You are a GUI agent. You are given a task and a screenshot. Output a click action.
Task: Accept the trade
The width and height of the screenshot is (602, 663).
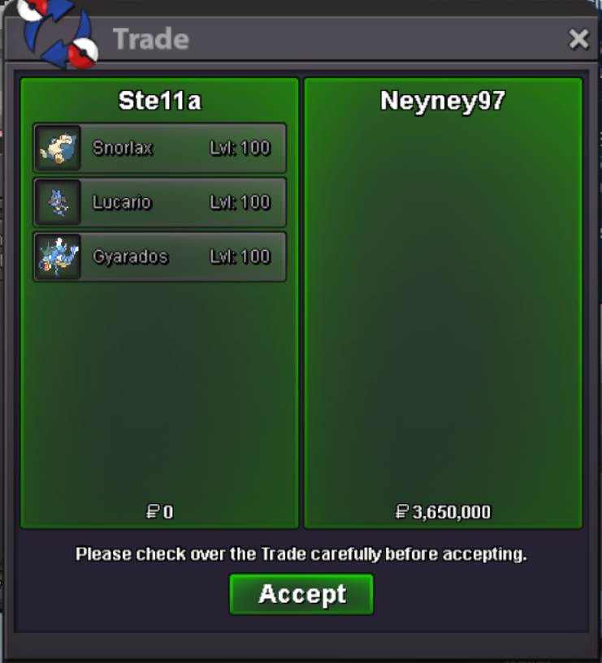(301, 594)
